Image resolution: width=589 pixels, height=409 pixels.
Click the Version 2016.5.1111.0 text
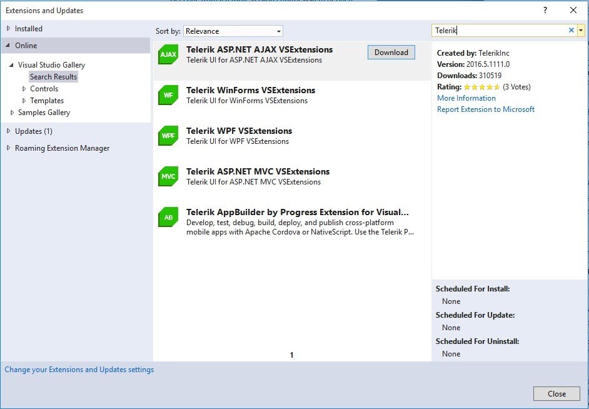click(473, 64)
